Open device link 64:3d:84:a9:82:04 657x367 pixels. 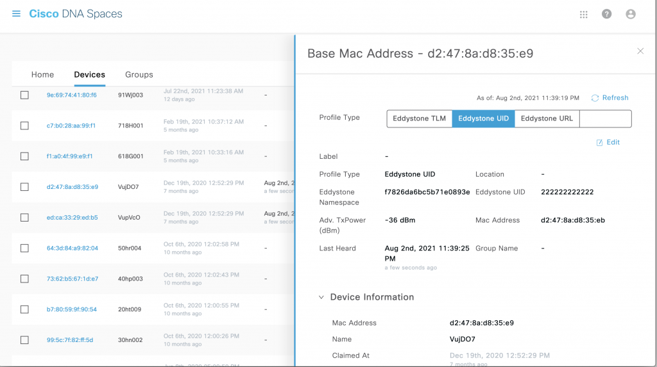[72, 248]
